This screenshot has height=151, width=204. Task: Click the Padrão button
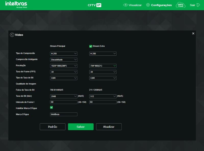(x=53, y=127)
